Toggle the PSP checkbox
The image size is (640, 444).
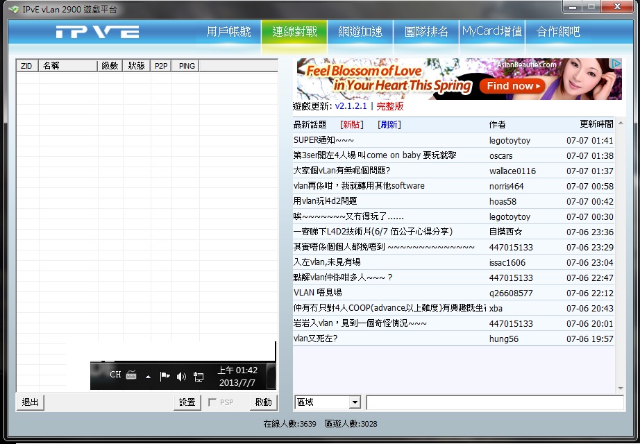pyautogui.click(x=212, y=402)
